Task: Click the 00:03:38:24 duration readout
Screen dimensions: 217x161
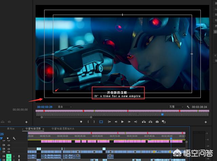Action: click(199, 107)
